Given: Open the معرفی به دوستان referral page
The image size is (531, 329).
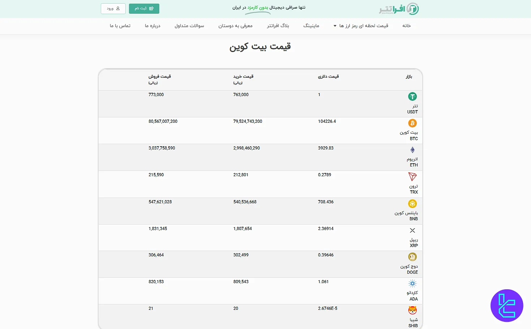Looking at the screenshot, I should click(x=235, y=26).
